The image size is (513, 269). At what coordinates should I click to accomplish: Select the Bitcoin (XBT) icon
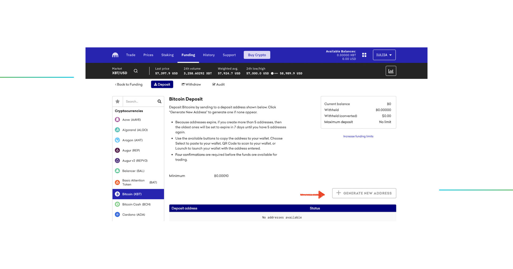point(118,194)
